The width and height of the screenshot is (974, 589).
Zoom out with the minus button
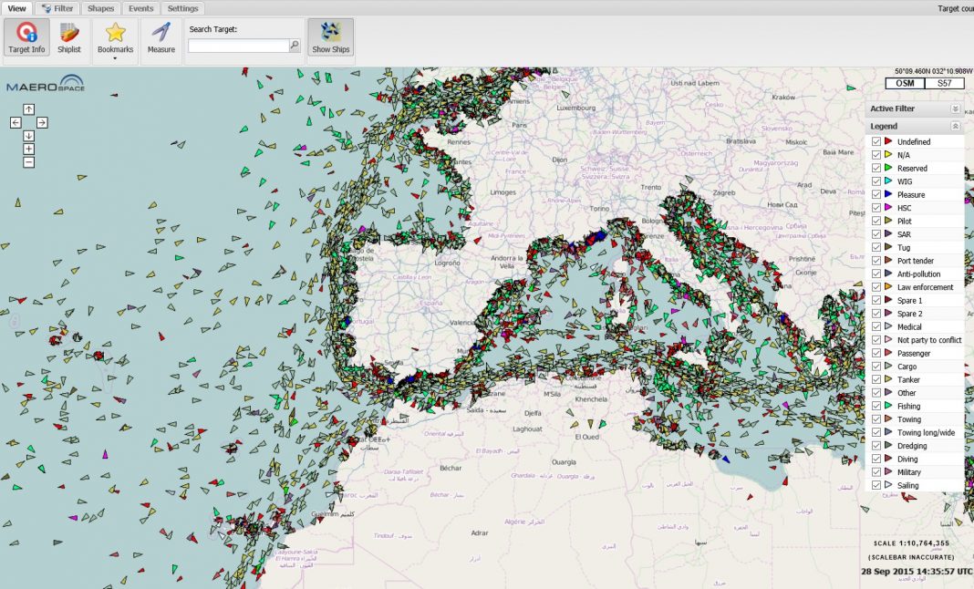[x=29, y=161]
